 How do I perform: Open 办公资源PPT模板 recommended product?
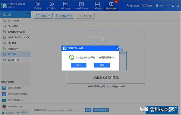16,106
